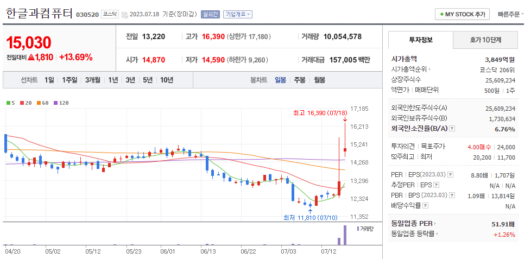Select the 1년 line chart period

(x=113, y=80)
